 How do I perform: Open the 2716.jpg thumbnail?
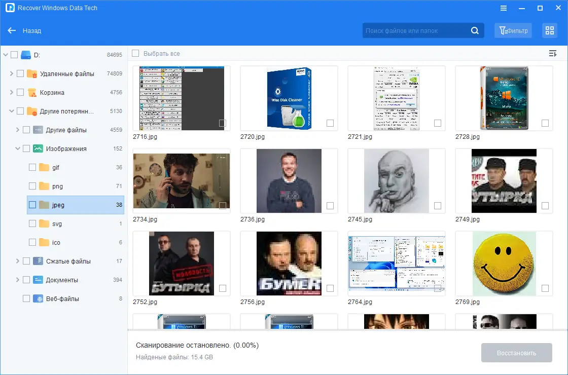coord(182,98)
